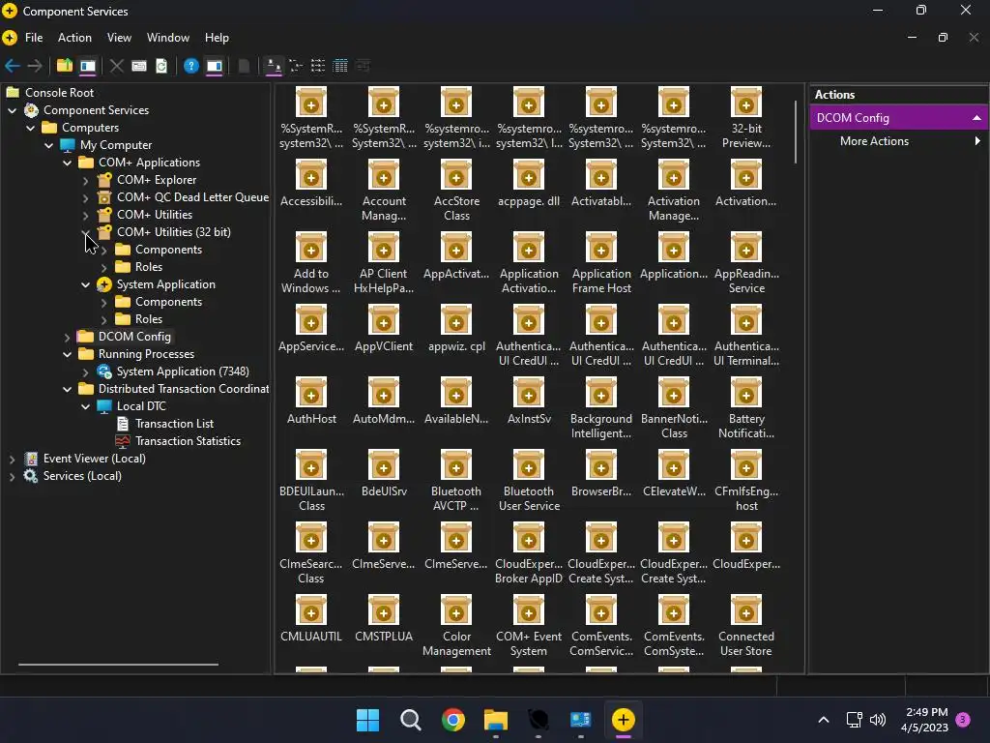This screenshot has width=990, height=743.
Task: Select Console Root in the tree
Action: point(59,93)
